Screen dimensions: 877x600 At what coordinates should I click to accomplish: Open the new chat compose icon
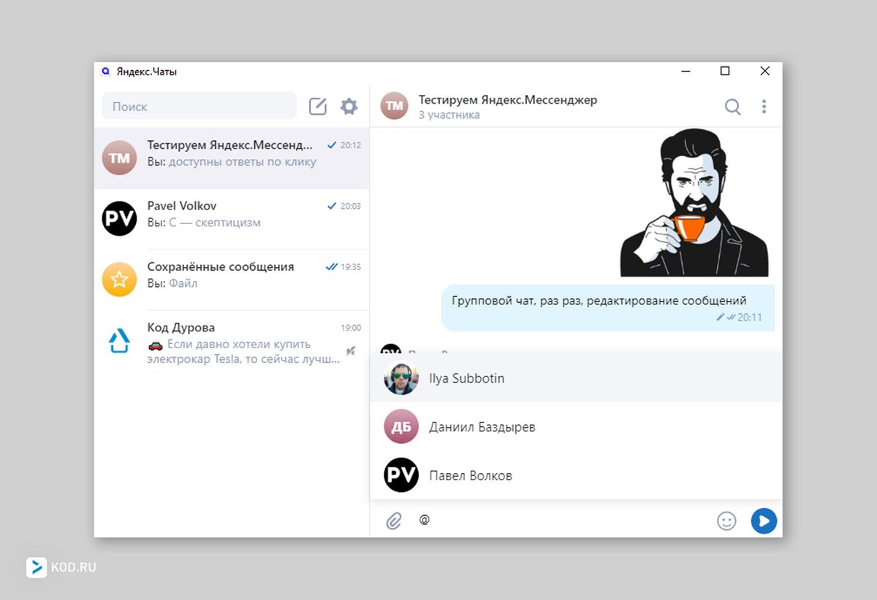[318, 107]
